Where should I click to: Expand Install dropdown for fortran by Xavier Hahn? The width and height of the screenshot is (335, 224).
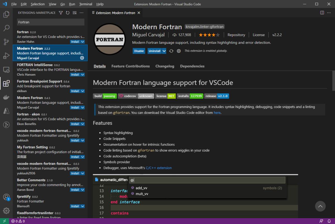pos(83,42)
